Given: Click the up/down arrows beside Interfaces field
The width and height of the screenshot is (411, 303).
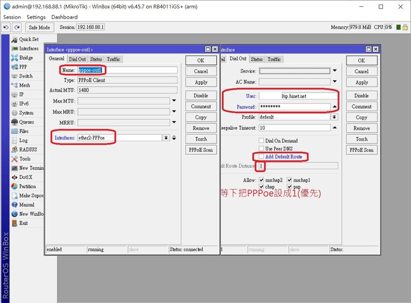Looking at the screenshot, I should coord(174,138).
